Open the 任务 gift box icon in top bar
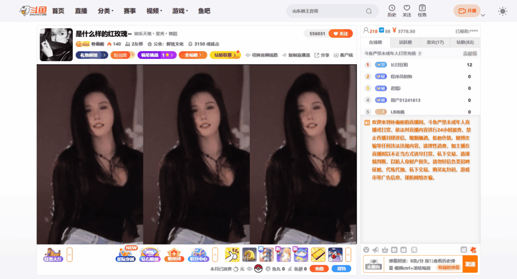517x279 pixels. tap(422, 11)
